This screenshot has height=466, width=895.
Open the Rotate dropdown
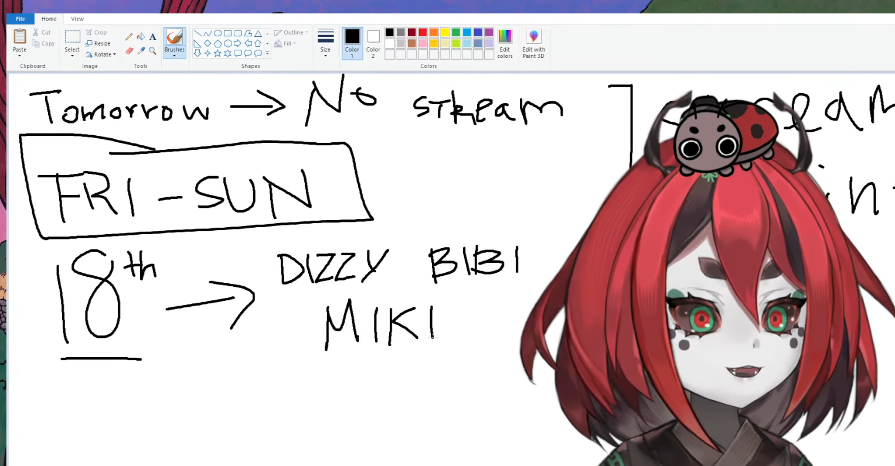click(x=101, y=54)
